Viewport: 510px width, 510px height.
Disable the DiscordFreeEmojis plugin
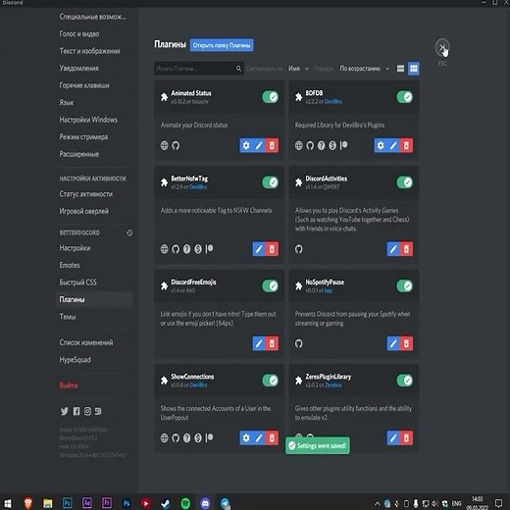click(x=271, y=286)
